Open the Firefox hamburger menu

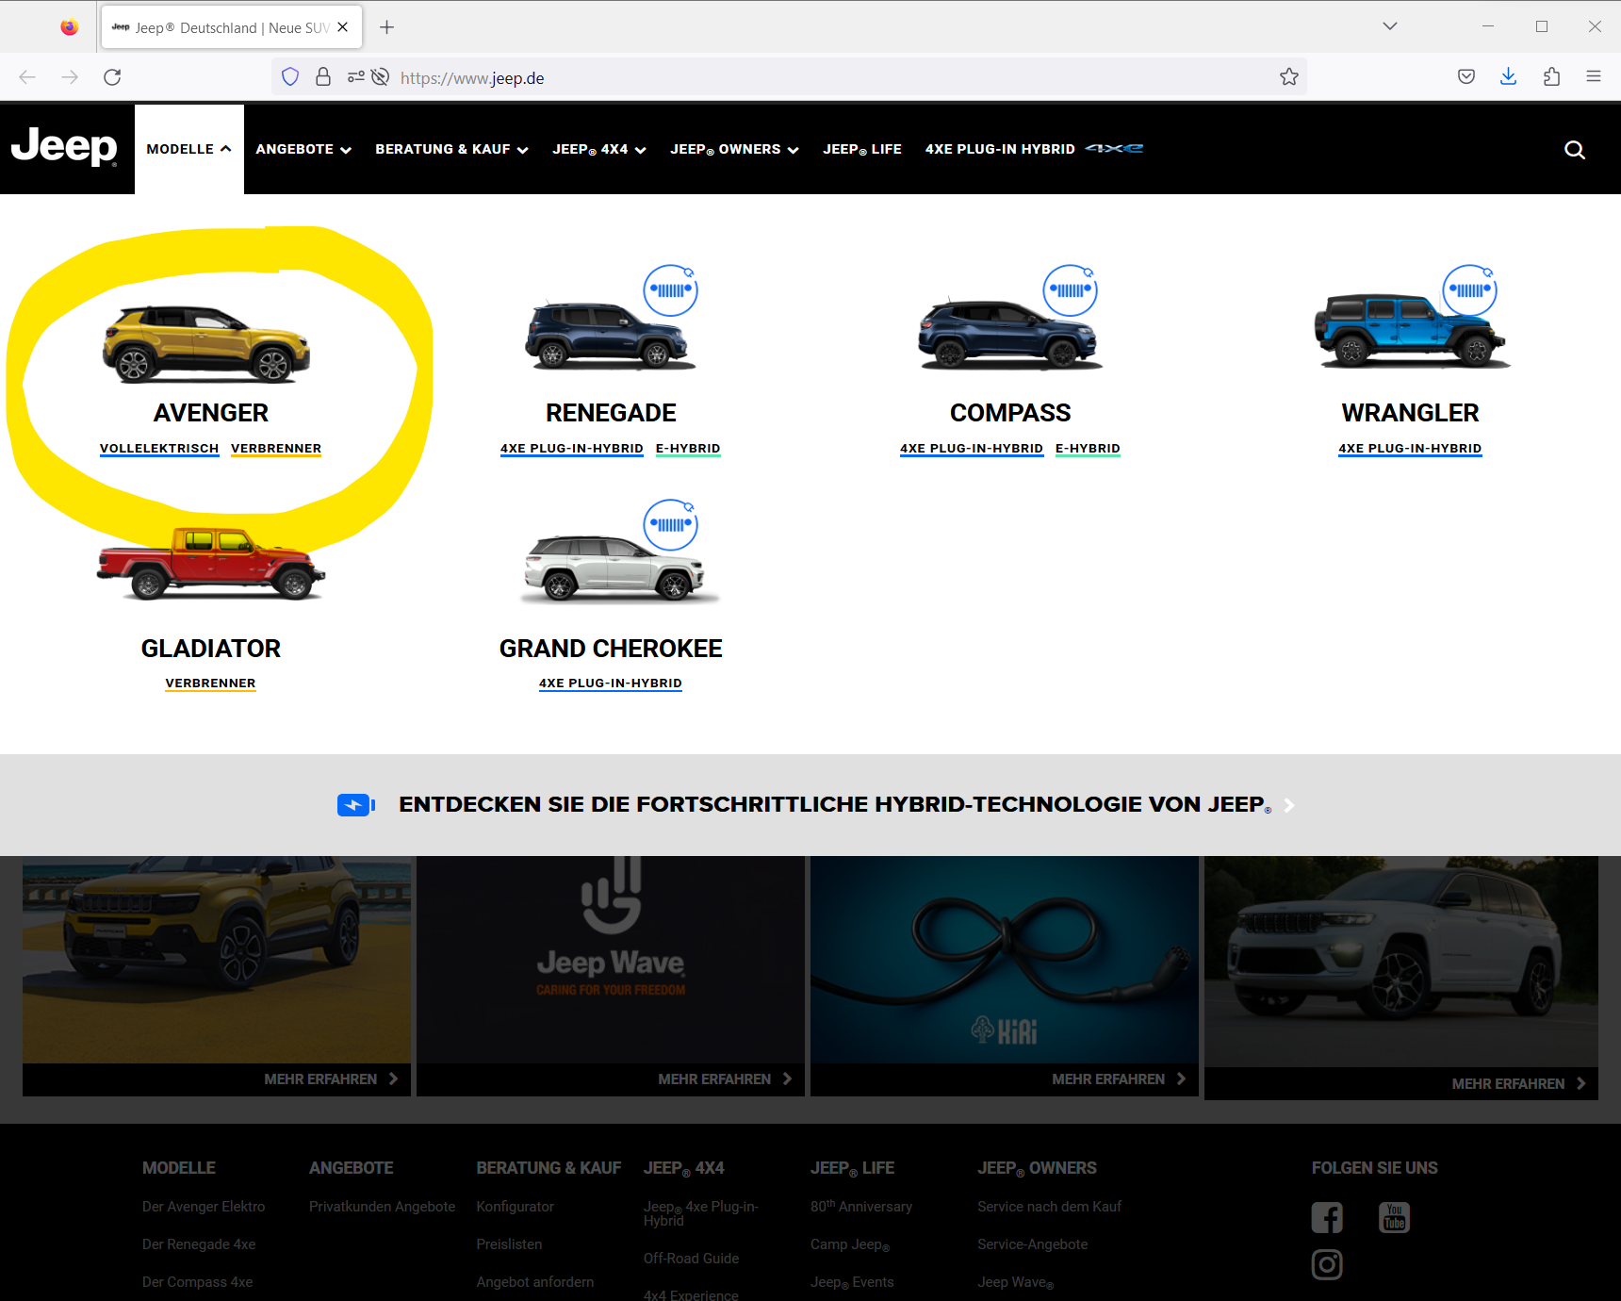pyautogui.click(x=1594, y=77)
